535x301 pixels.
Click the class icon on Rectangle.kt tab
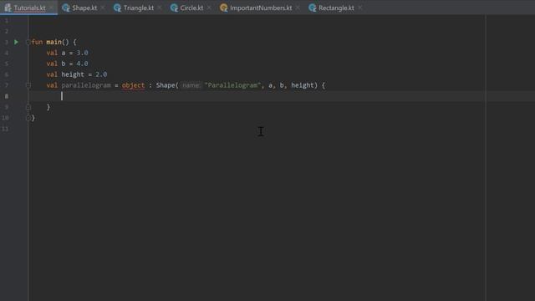(x=313, y=8)
